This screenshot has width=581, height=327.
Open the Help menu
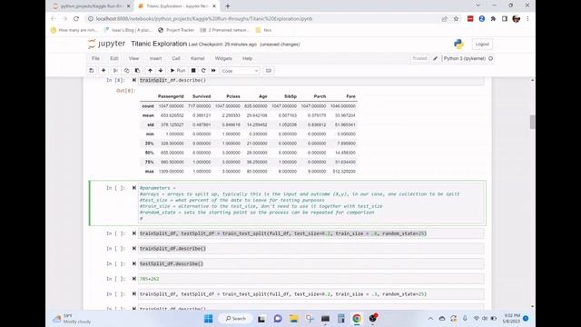tap(247, 58)
